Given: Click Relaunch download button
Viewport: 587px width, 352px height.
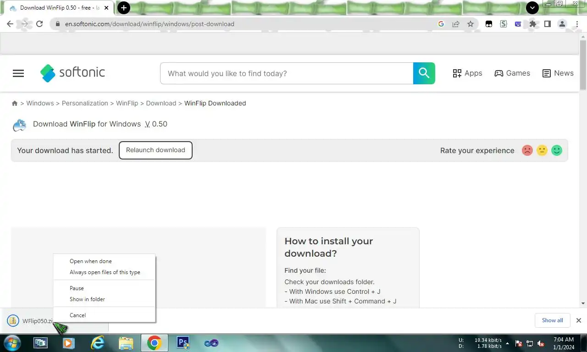Looking at the screenshot, I should click(155, 150).
